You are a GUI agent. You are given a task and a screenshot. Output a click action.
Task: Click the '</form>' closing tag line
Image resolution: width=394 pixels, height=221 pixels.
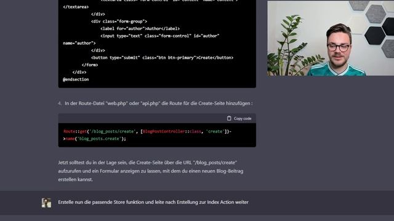pos(90,65)
